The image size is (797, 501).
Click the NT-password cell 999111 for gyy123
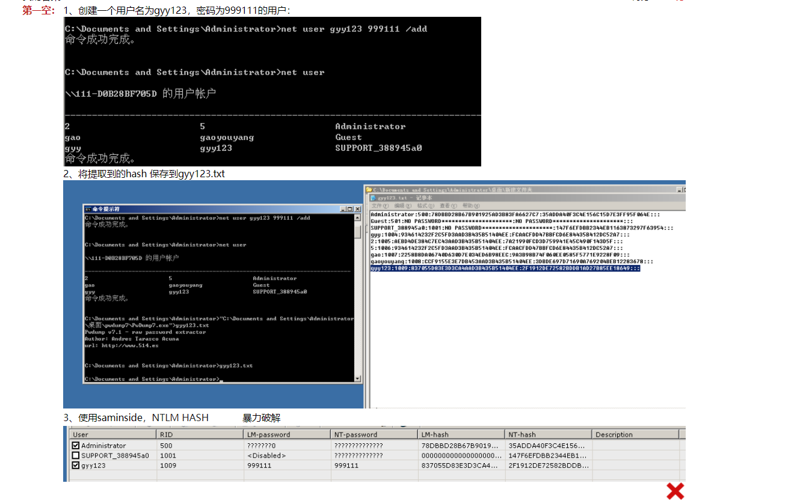click(346, 466)
